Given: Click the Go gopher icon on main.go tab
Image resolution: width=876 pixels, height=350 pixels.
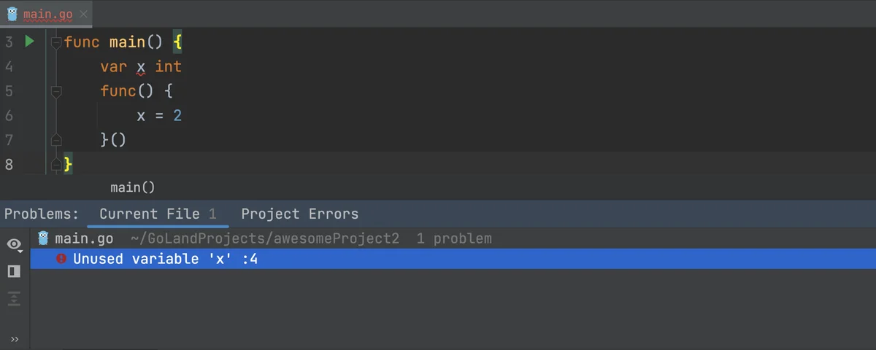Looking at the screenshot, I should click(12, 14).
